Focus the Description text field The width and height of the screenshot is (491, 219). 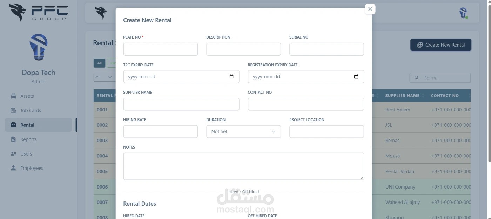(243, 49)
